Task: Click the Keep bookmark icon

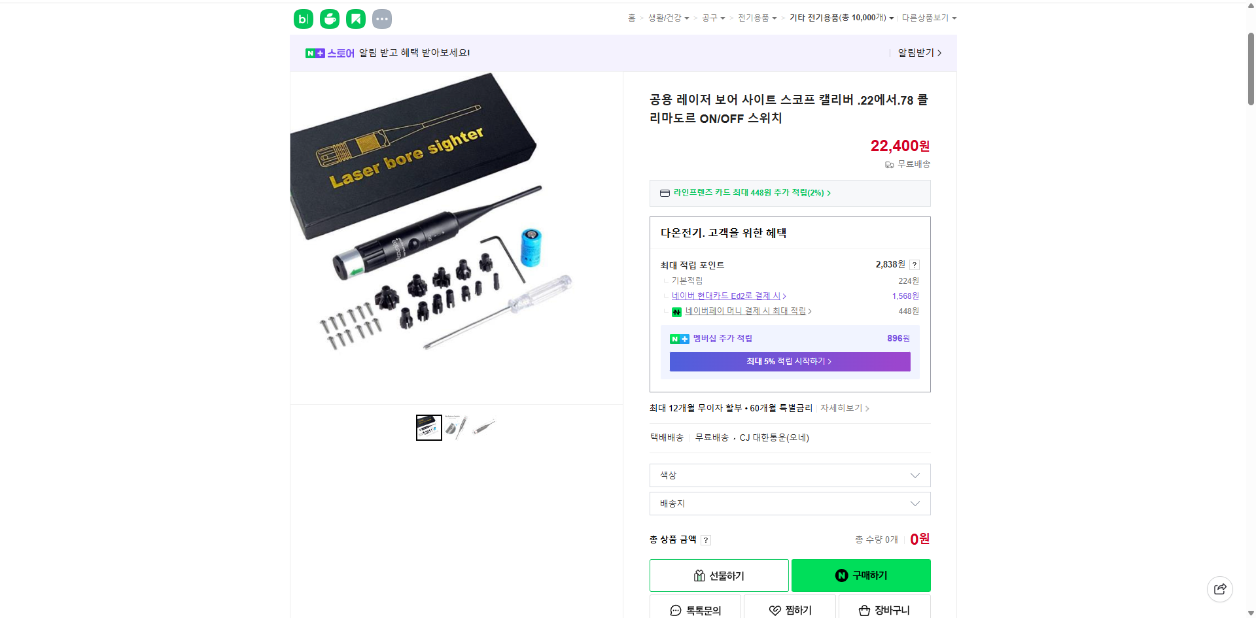Action: click(x=355, y=18)
